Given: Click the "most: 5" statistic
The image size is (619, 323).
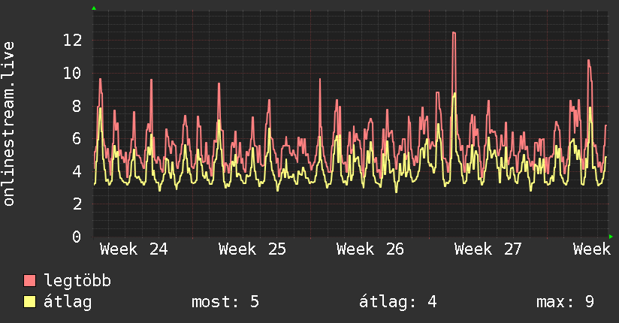Looking at the screenshot, I should (225, 302).
